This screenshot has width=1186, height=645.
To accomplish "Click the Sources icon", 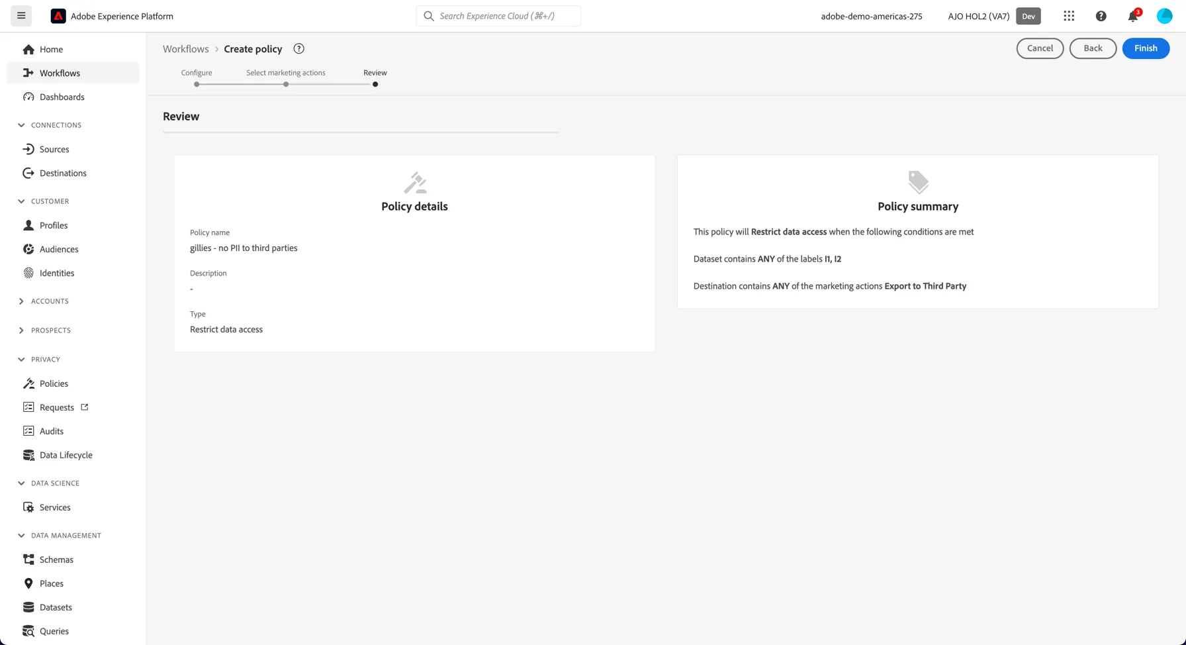I will coord(28,149).
